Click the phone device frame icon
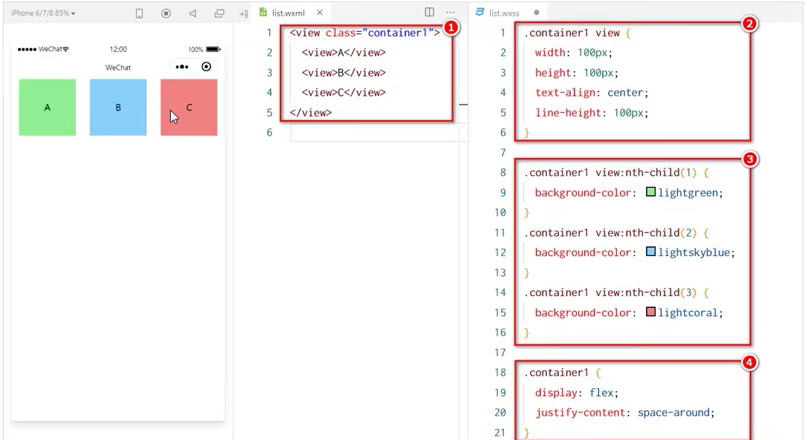The width and height of the screenshot is (807, 440). pyautogui.click(x=139, y=13)
